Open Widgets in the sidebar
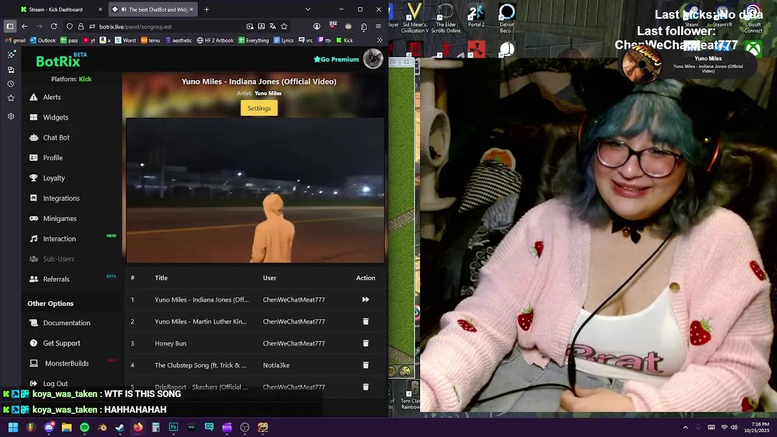 (x=55, y=117)
